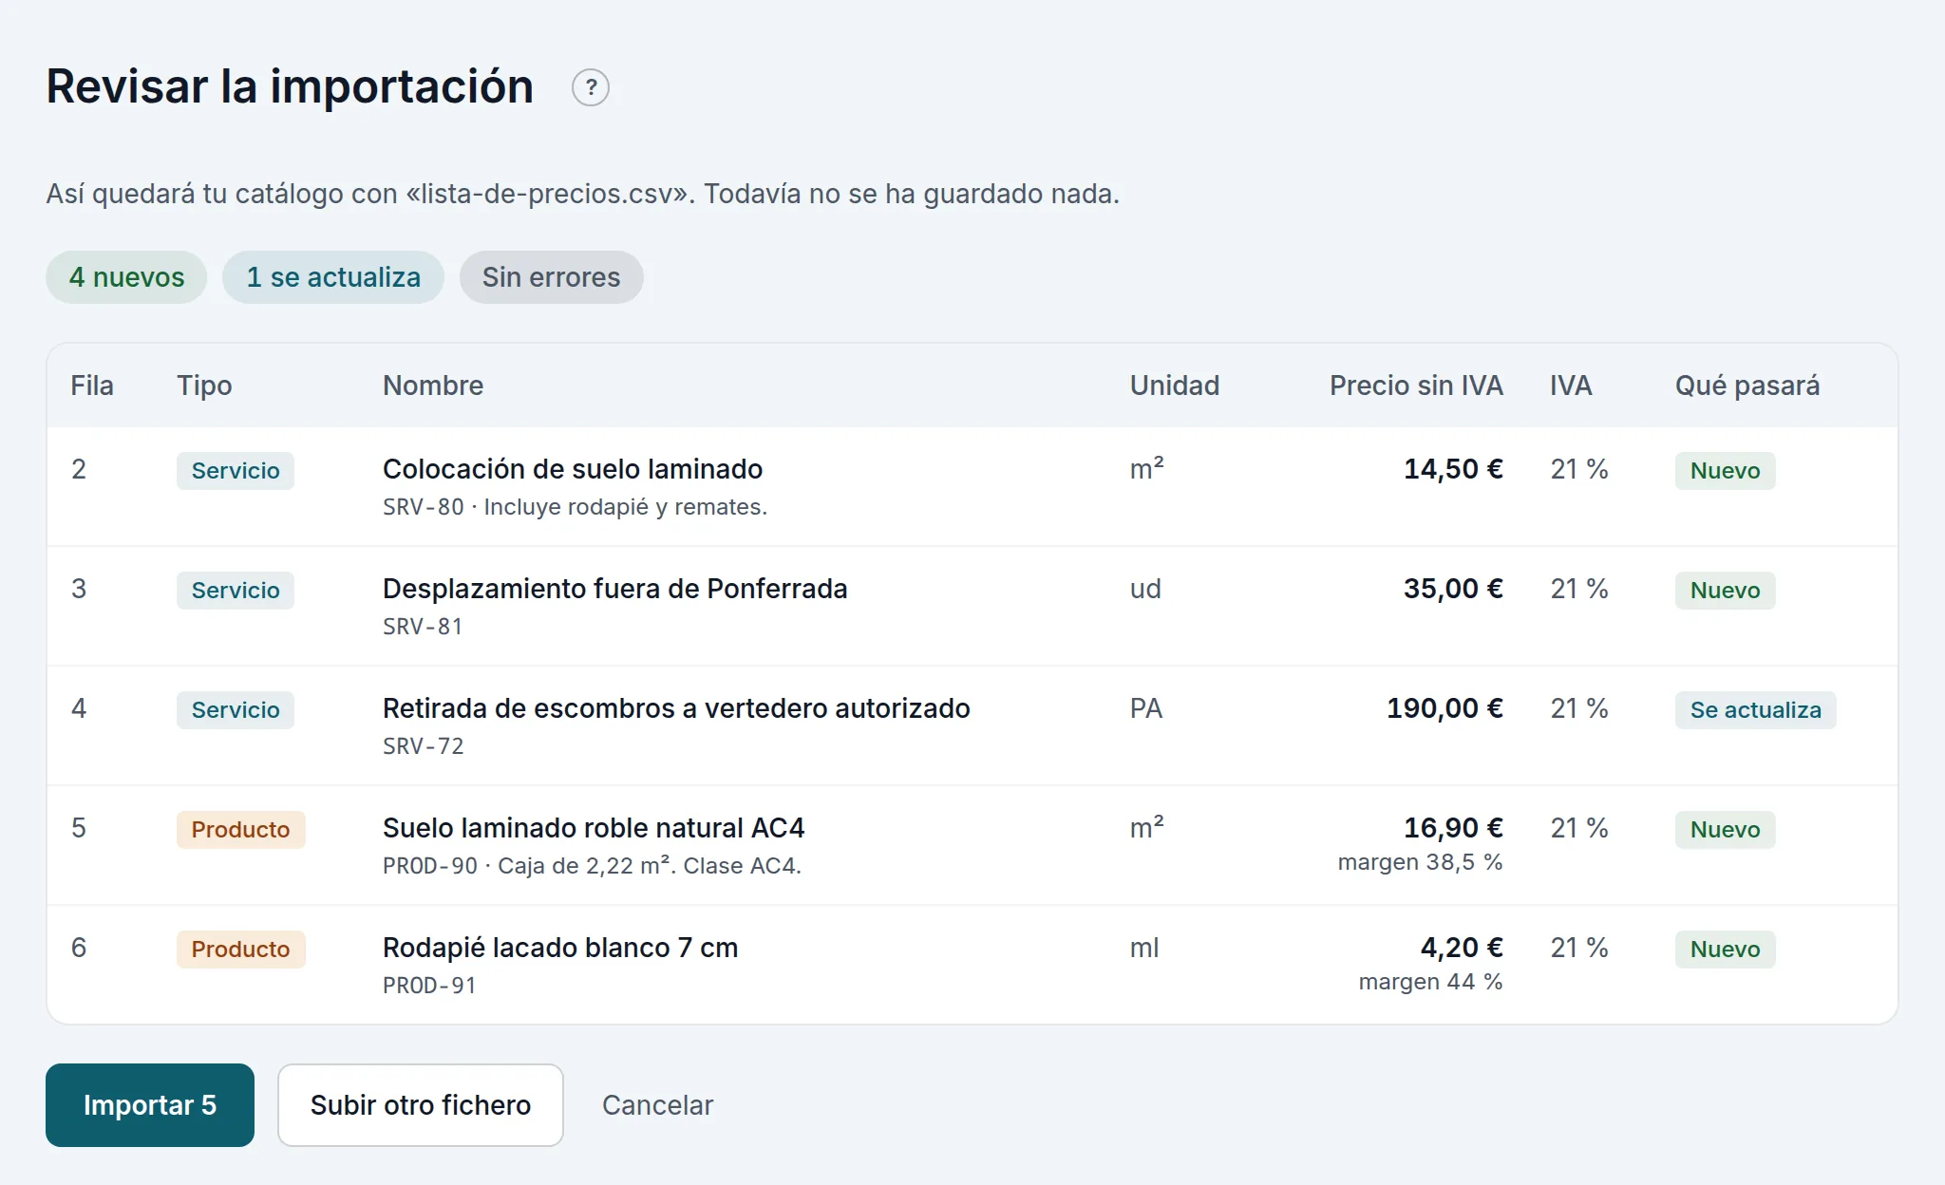
Task: Select 'Desplazamiento fuera de Ponferrada' name
Action: click(x=615, y=589)
